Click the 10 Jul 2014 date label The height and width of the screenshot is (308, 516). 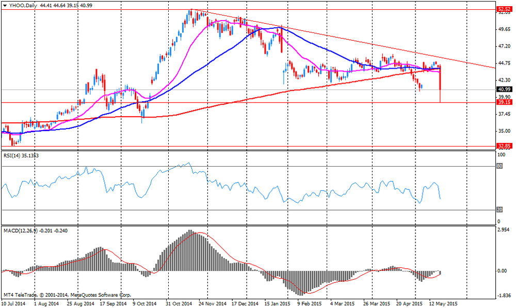[13, 303]
